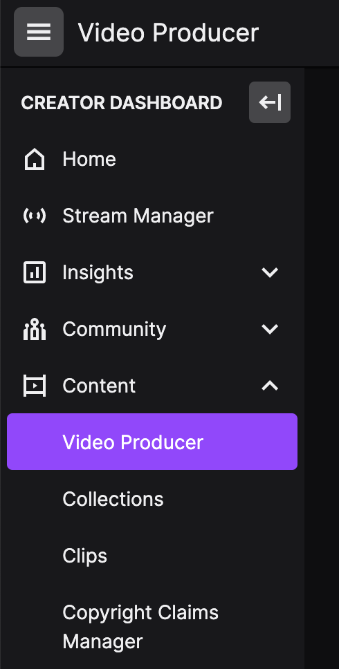Click the Home house icon
Image resolution: width=339 pixels, height=669 pixels.
[x=35, y=159]
